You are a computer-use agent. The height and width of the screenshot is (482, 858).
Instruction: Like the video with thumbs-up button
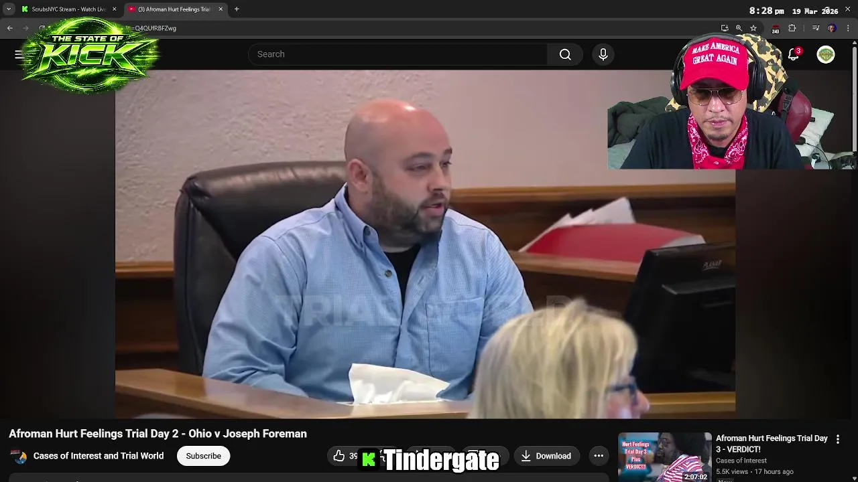339,456
